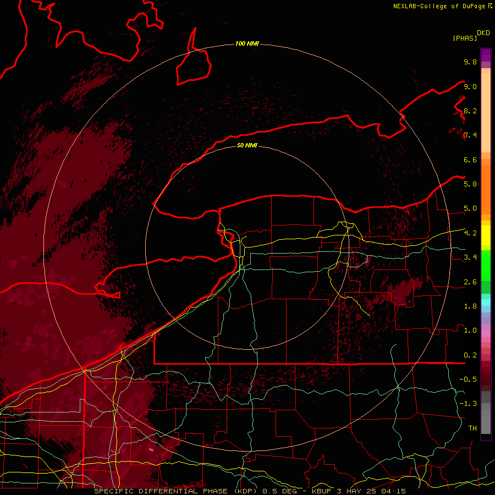Click the DKD label above the color scale
Image resolution: width=495 pixels, height=495 pixels.
(483, 33)
